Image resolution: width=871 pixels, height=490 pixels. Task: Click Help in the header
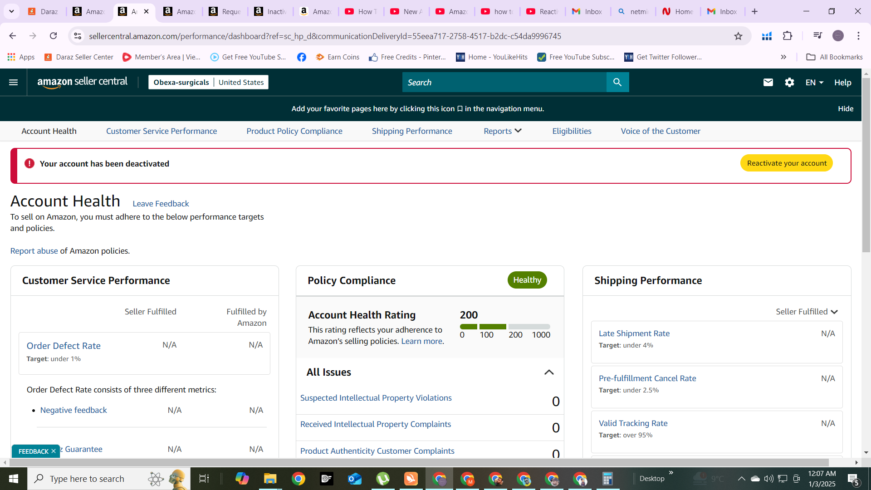pyautogui.click(x=842, y=83)
